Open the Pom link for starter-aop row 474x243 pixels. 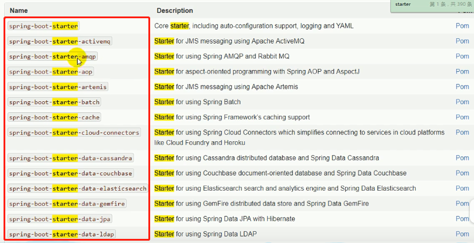tap(462, 72)
